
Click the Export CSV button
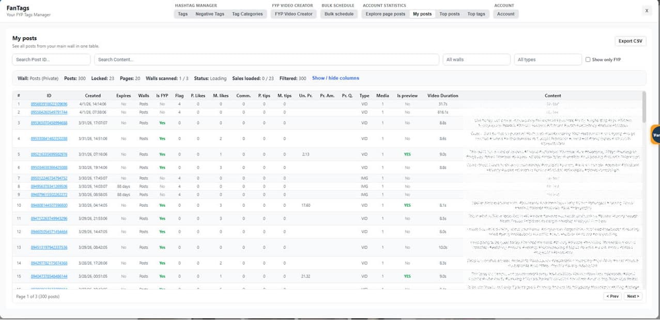[x=631, y=41]
